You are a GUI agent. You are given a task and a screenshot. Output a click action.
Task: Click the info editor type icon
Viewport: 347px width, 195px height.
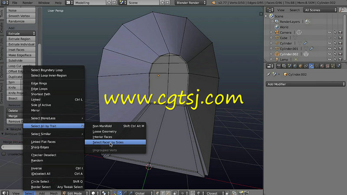coord(4,3)
